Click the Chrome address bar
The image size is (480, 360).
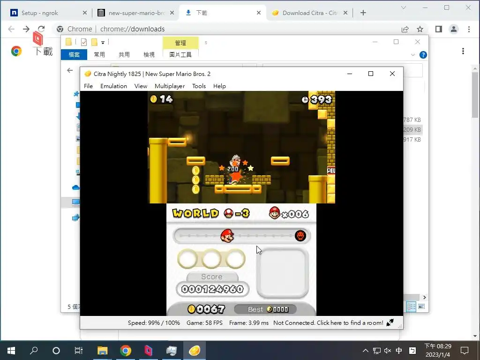click(x=226, y=29)
